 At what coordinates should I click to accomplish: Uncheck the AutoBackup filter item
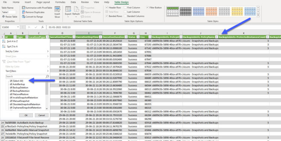pyautogui.click(x=11, y=84)
